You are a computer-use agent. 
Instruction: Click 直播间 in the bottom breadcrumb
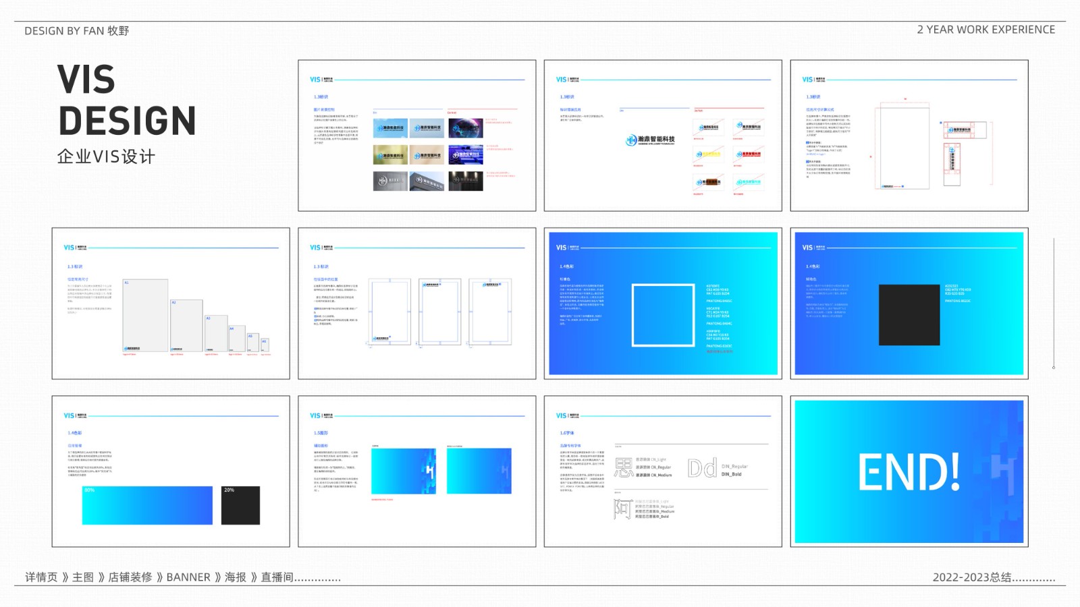277,577
